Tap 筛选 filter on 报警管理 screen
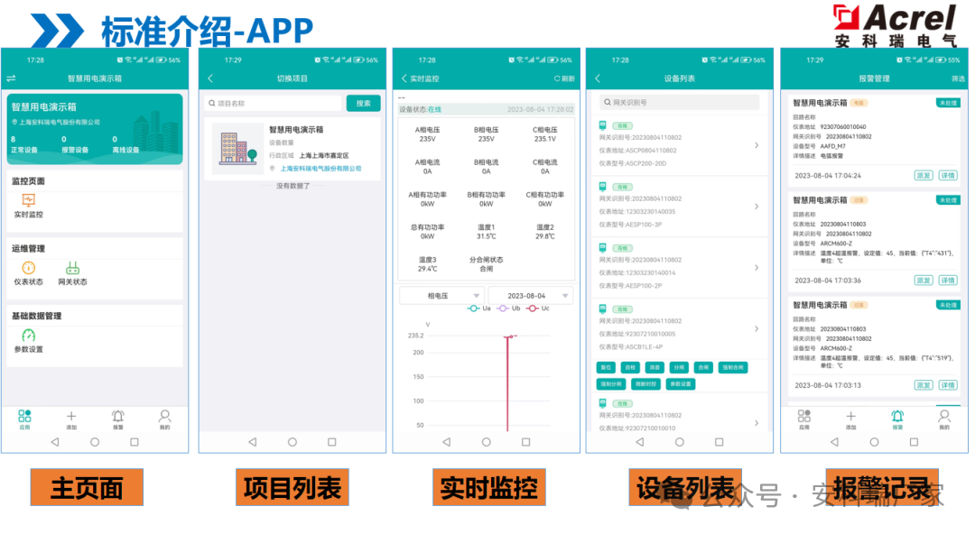Viewport: 975px width, 534px height. [x=958, y=78]
